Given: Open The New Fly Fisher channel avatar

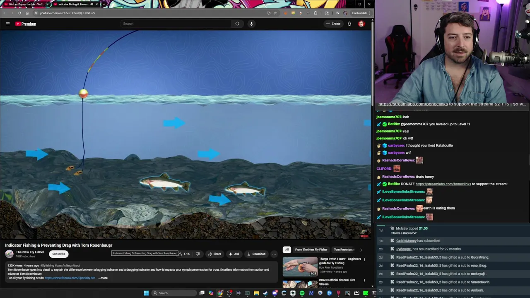Looking at the screenshot, I should [9, 254].
